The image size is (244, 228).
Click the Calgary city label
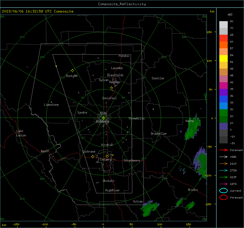coord(106,159)
